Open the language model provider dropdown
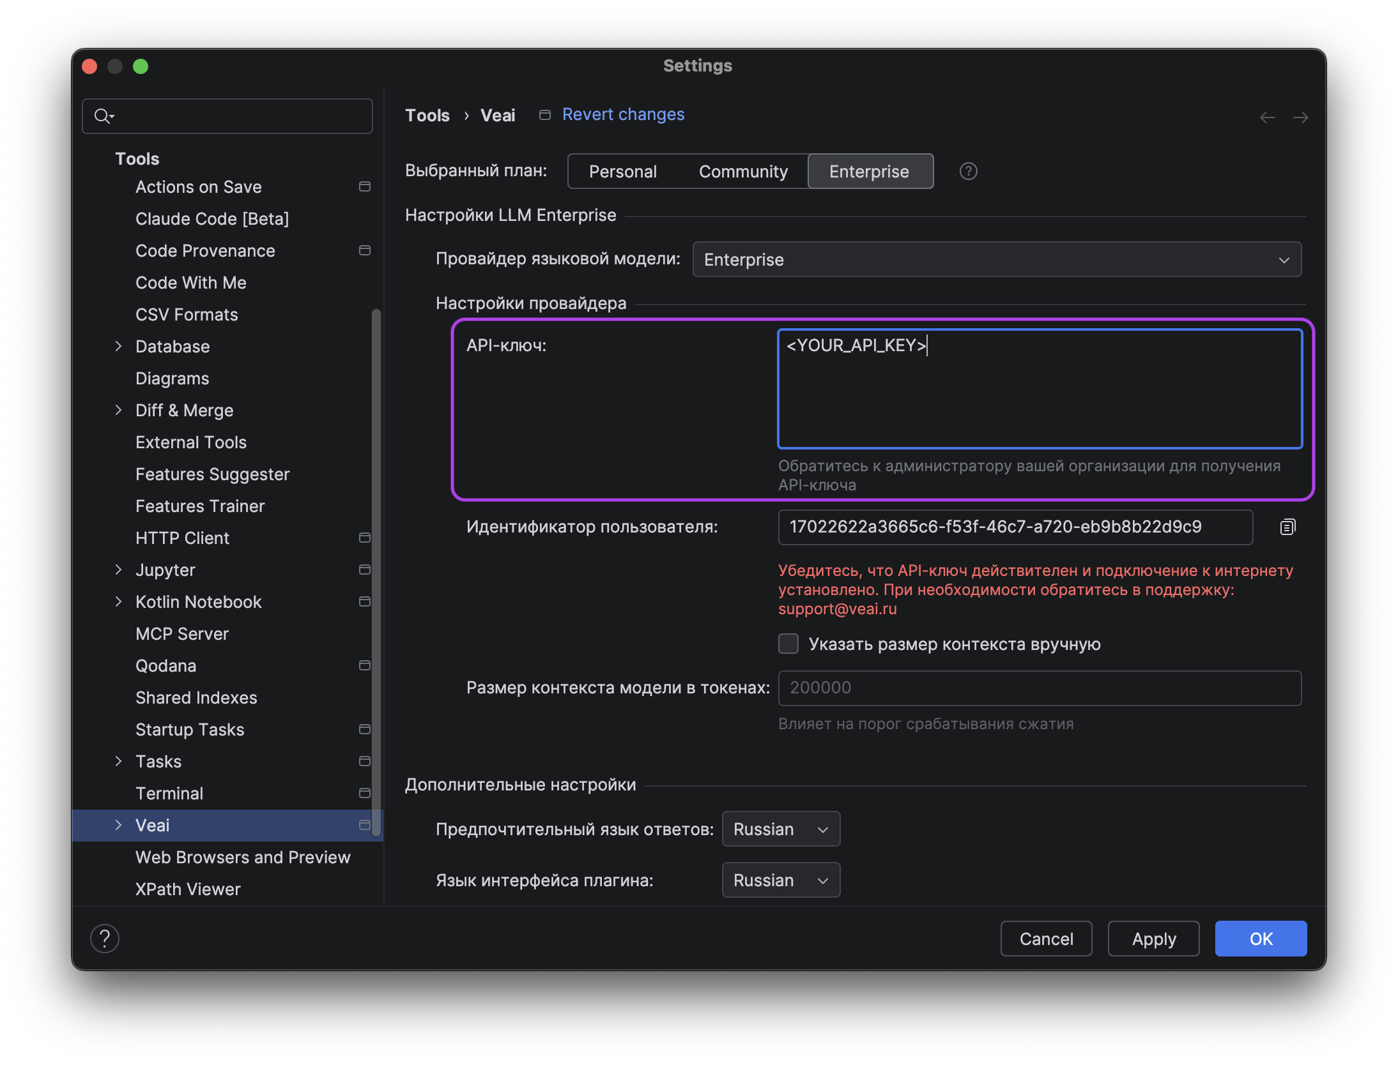The width and height of the screenshot is (1398, 1065). [x=997, y=259]
